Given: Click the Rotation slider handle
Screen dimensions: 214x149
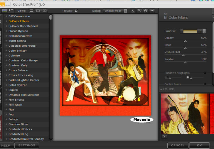Looking at the screenshot, I should tap(185, 62).
